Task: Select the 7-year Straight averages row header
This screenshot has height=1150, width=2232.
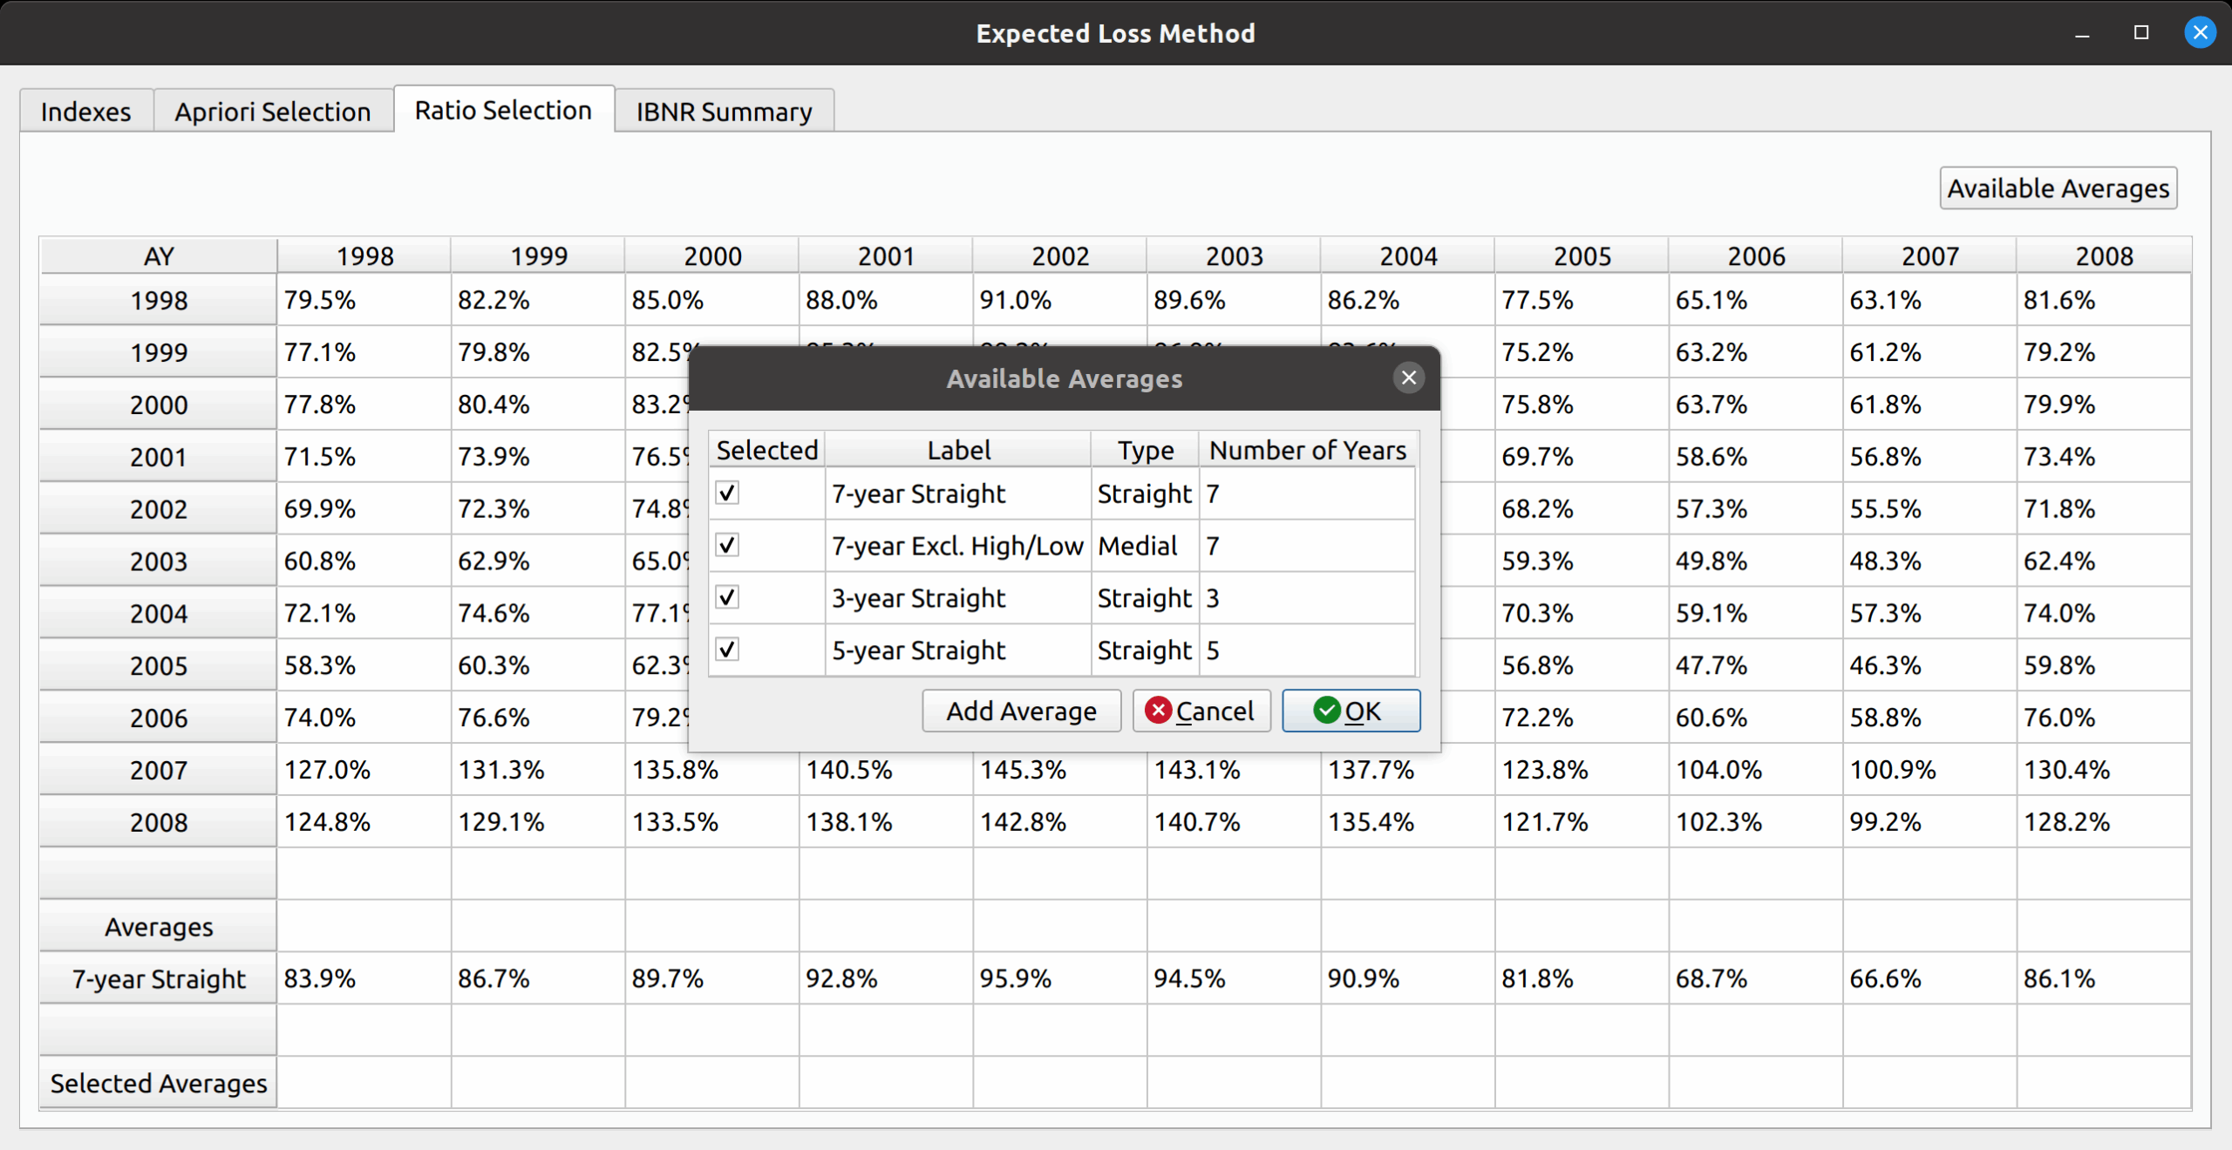Action: point(159,978)
